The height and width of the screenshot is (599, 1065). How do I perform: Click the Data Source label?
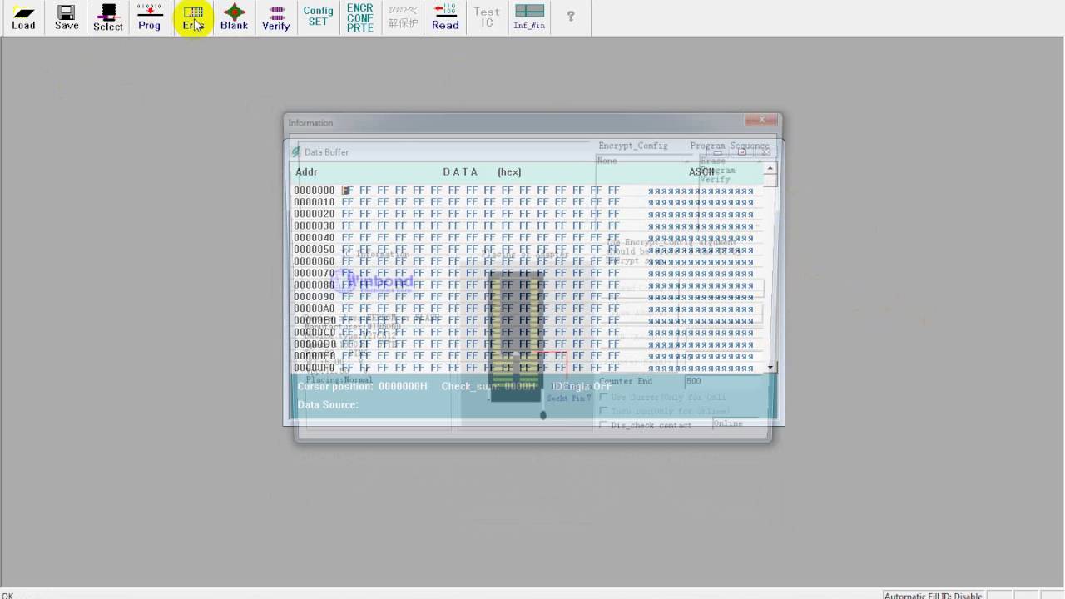pos(328,405)
